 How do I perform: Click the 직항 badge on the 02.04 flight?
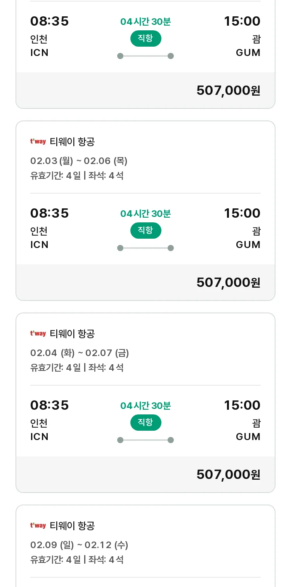point(145,423)
